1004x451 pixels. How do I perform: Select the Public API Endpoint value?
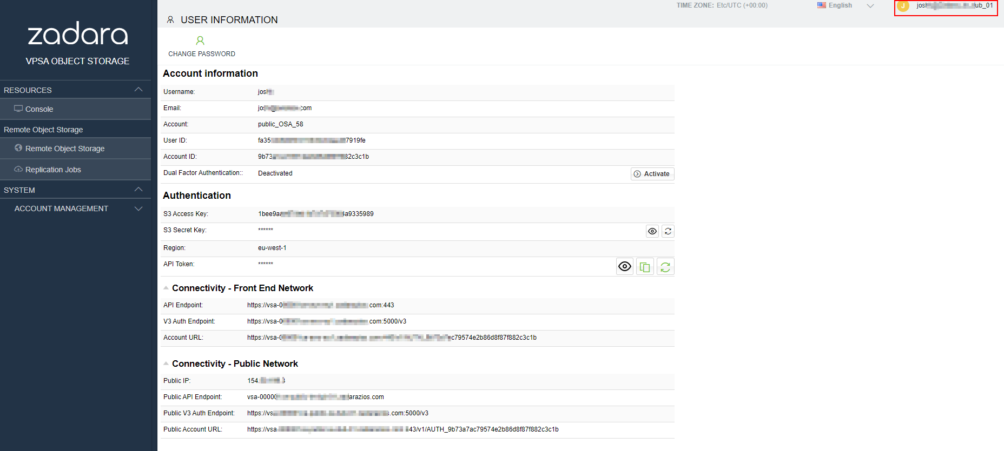315,397
